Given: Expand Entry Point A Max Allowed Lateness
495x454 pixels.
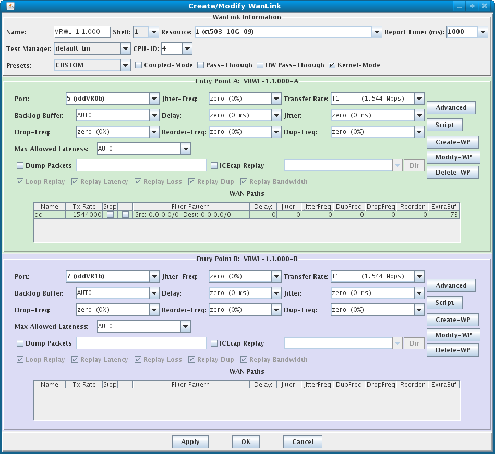Looking at the screenshot, I should [x=186, y=149].
